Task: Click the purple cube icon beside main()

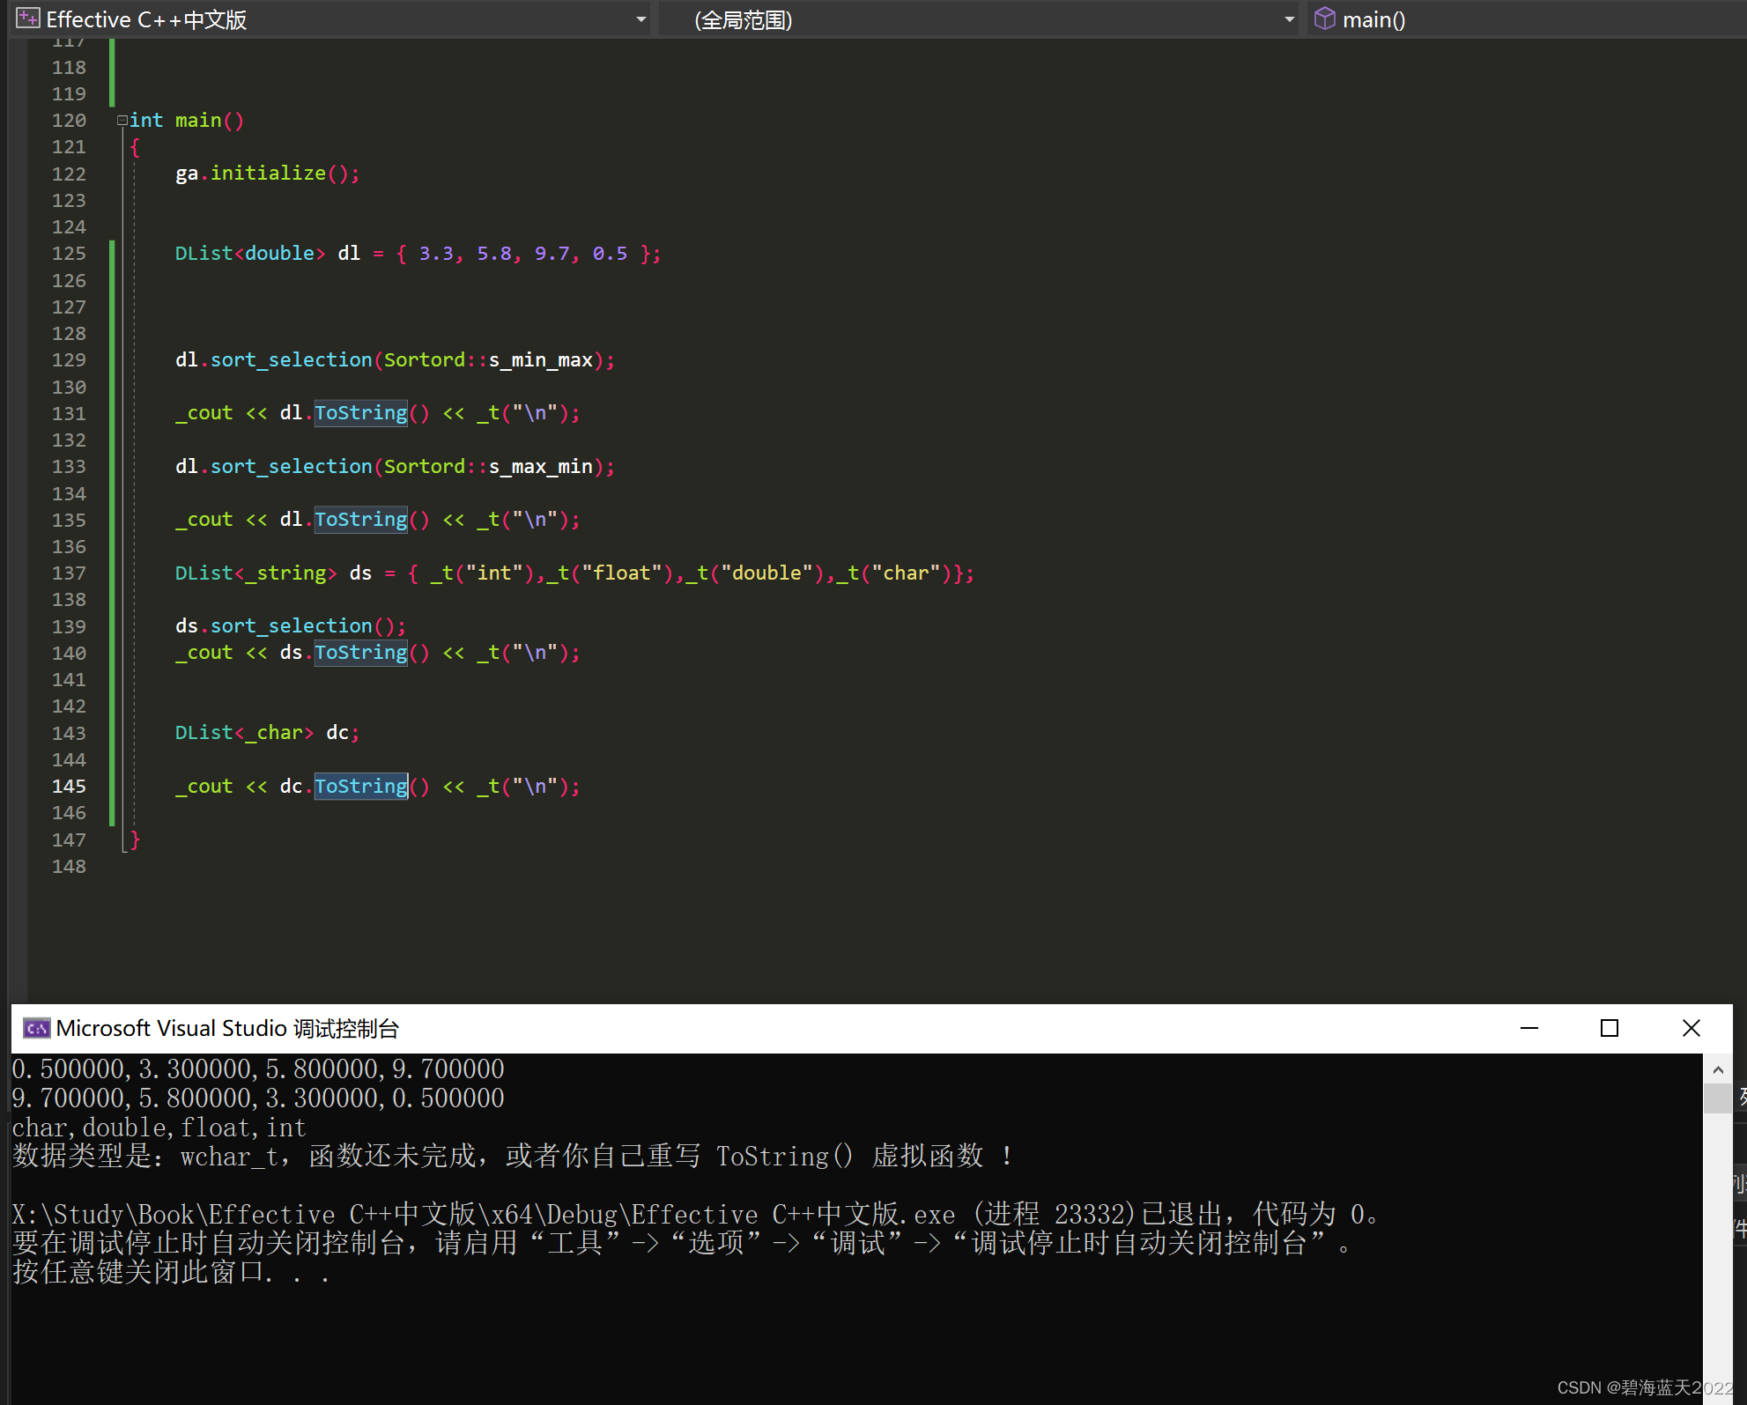Action: [x=1324, y=18]
